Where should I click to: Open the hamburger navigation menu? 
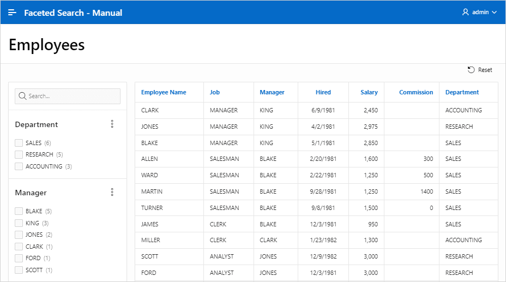[x=12, y=13]
